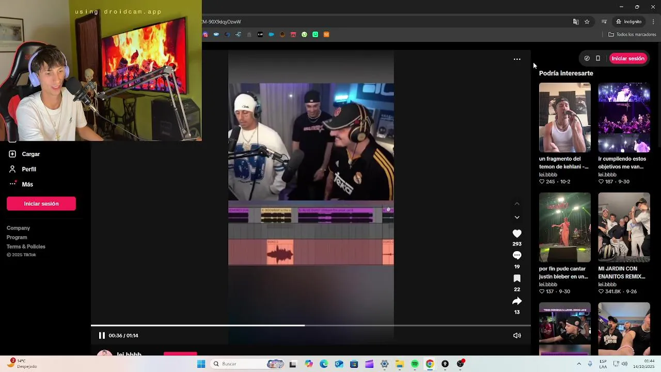The width and height of the screenshot is (661, 372).
Task: Open the Chrome three-dot menu
Action: coord(654,22)
